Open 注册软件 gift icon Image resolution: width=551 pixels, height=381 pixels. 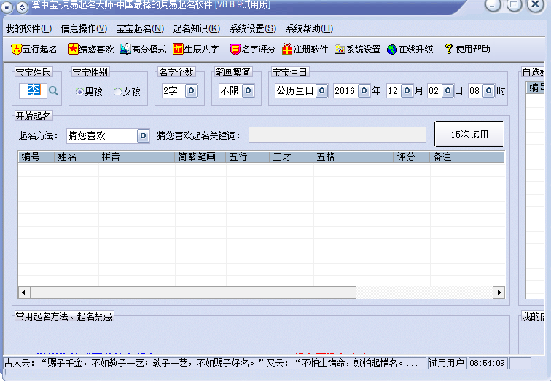coord(287,50)
